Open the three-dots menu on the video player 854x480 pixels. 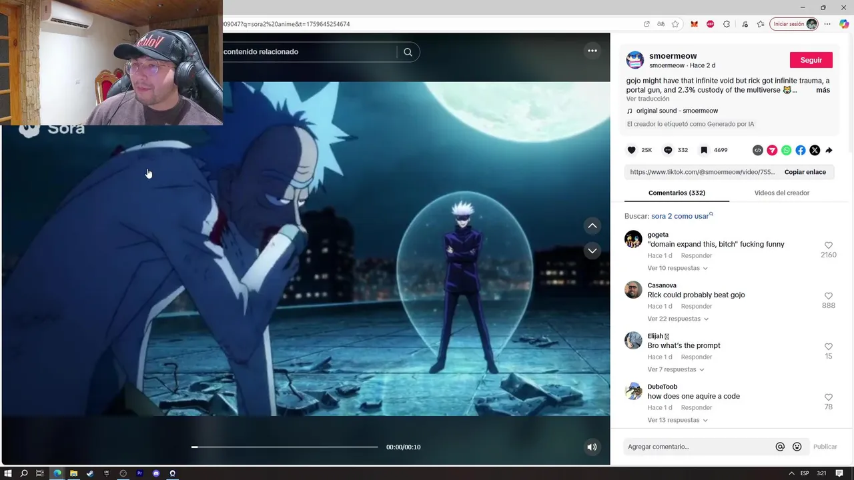pos(592,51)
